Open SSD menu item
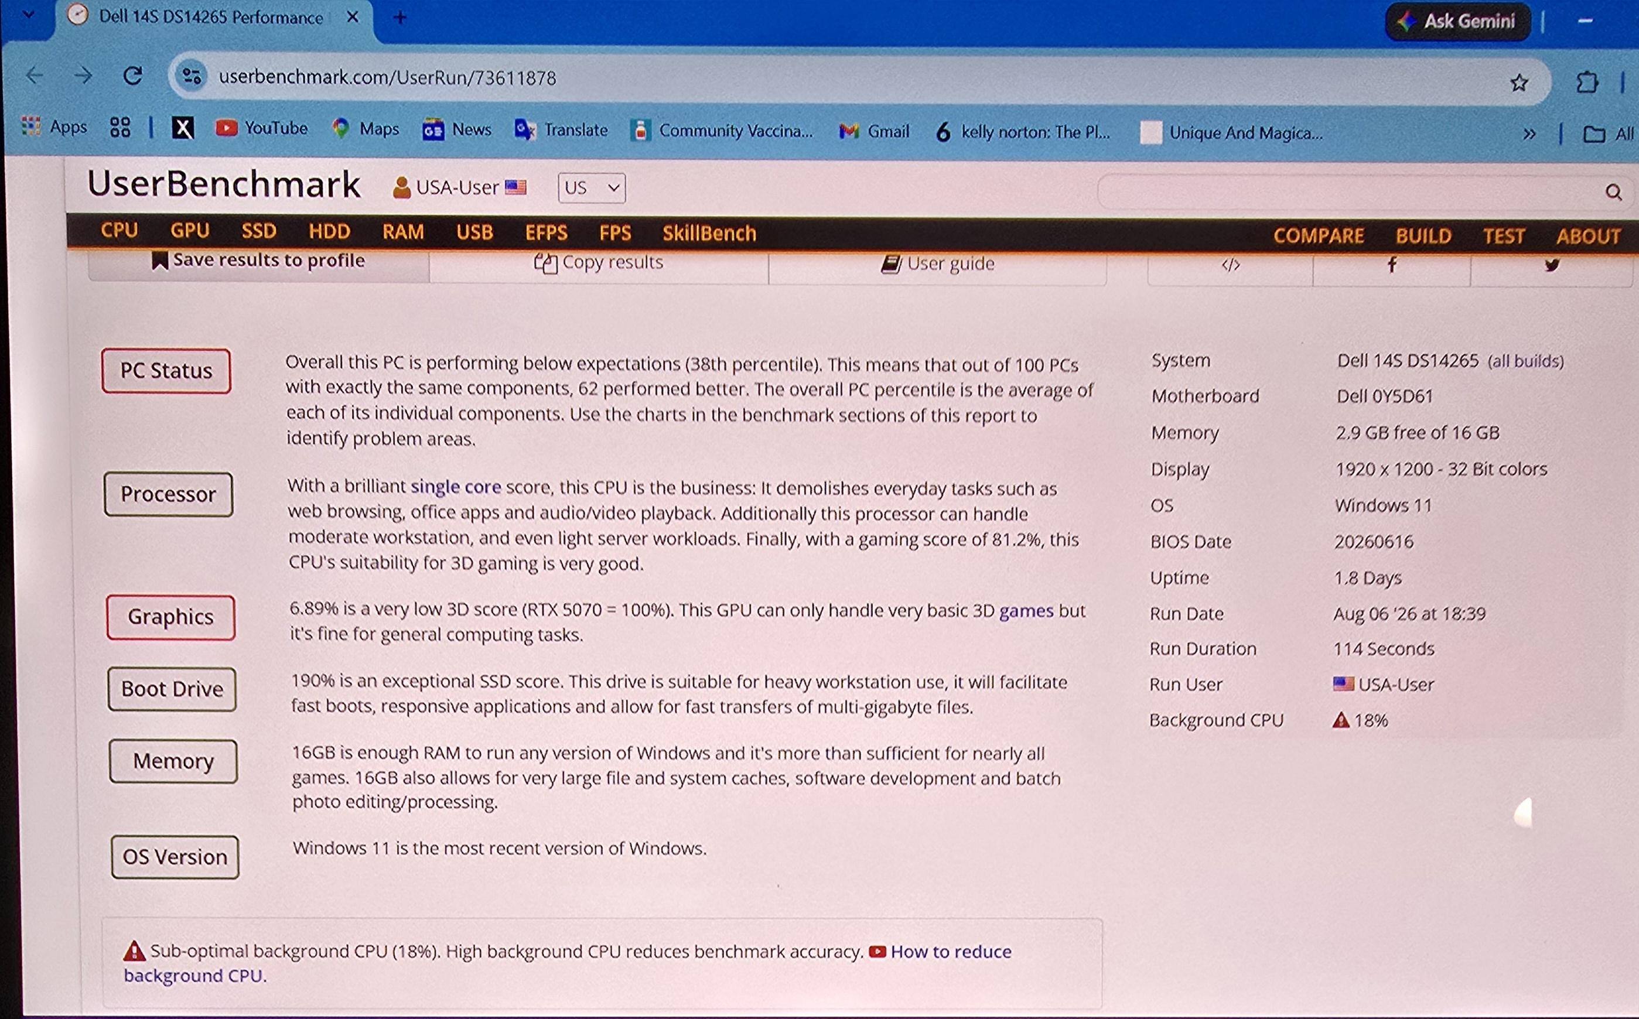Image resolution: width=1639 pixels, height=1019 pixels. point(259,231)
